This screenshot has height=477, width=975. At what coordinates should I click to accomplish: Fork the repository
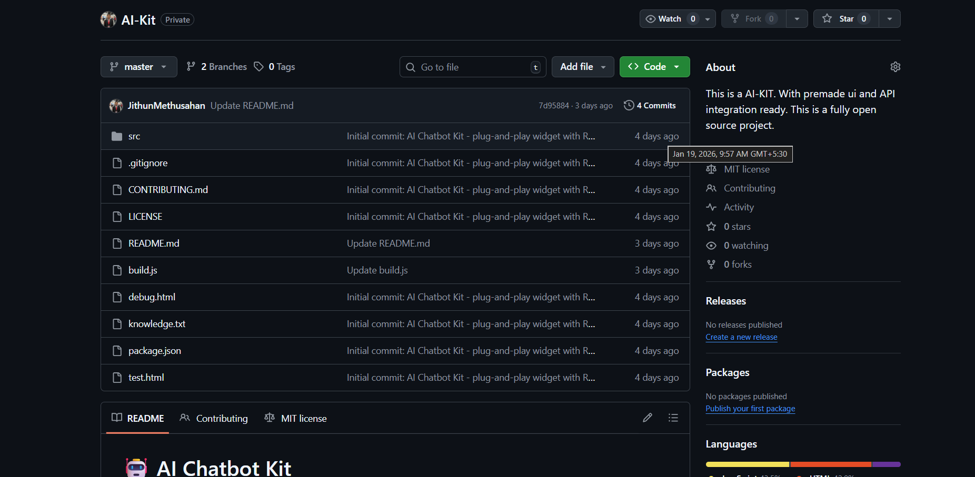[754, 19]
